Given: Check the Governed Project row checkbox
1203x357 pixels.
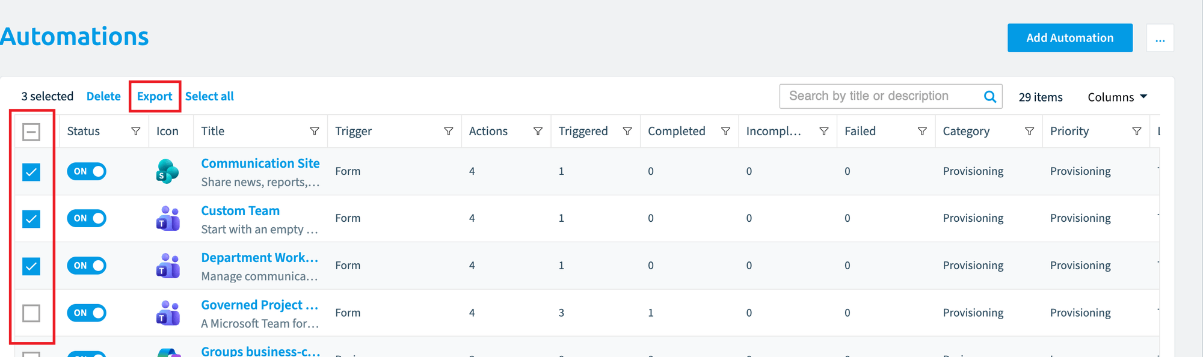Looking at the screenshot, I should [31, 313].
